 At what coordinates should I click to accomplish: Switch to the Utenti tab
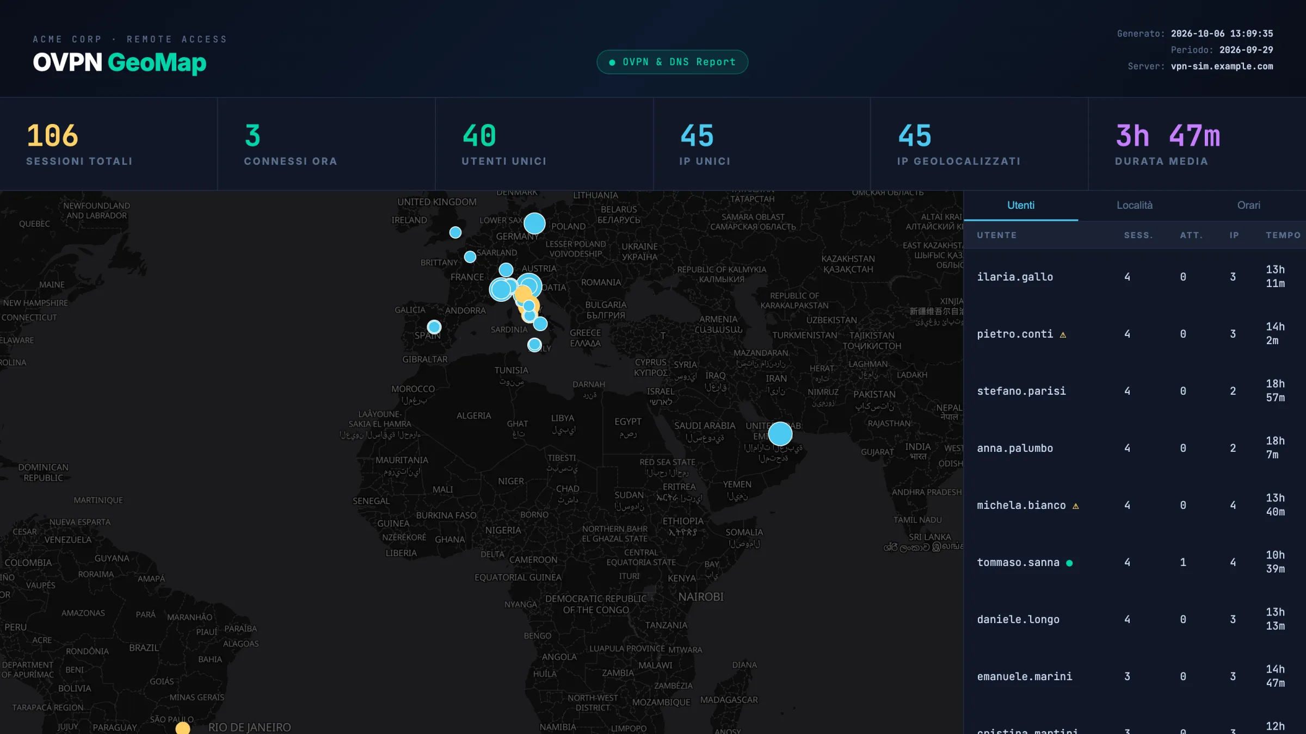pyautogui.click(x=1020, y=206)
